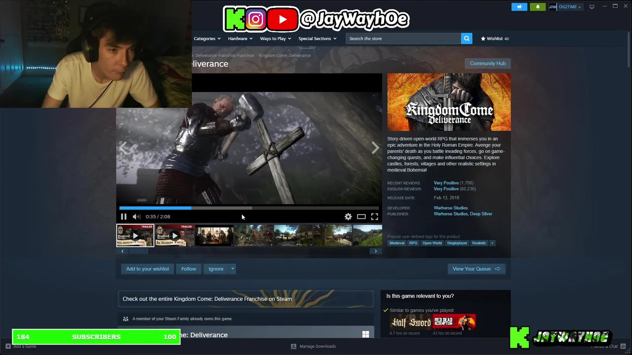Open Steam announcements megaphone icon
This screenshot has height=355, width=632.
(519, 7)
